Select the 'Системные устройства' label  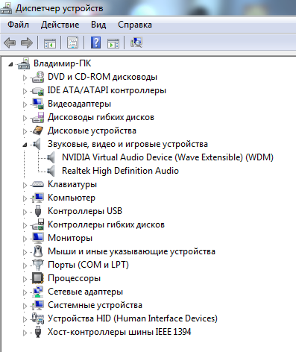pyautogui.click(x=95, y=305)
